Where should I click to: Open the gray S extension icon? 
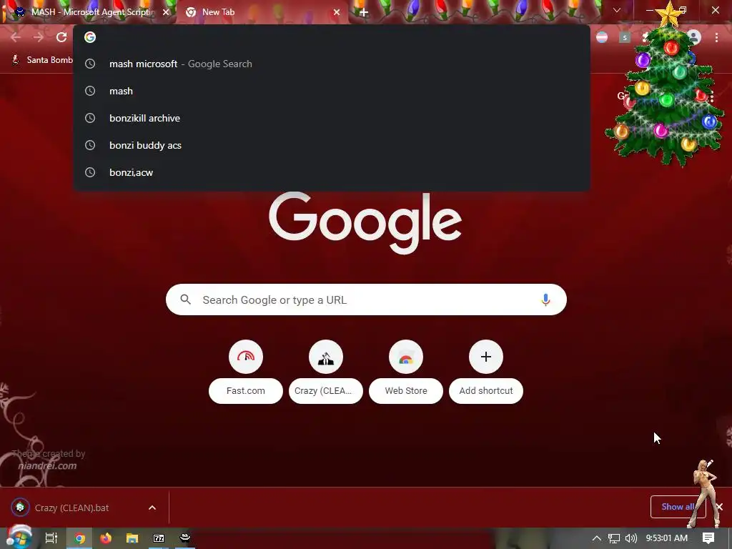pos(625,37)
